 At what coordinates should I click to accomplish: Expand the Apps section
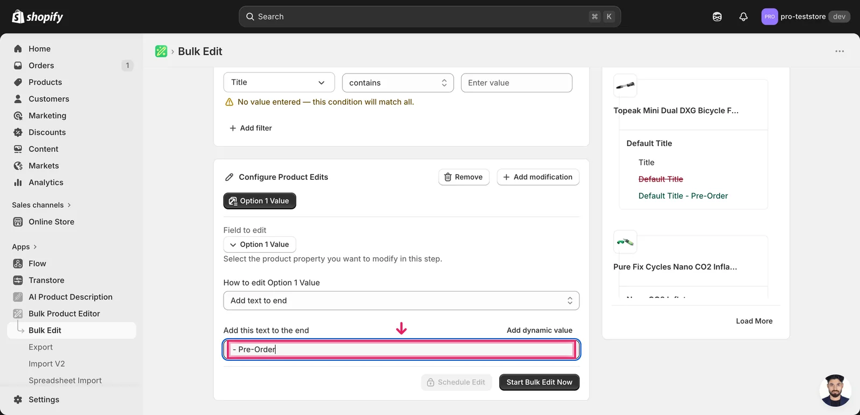(24, 247)
